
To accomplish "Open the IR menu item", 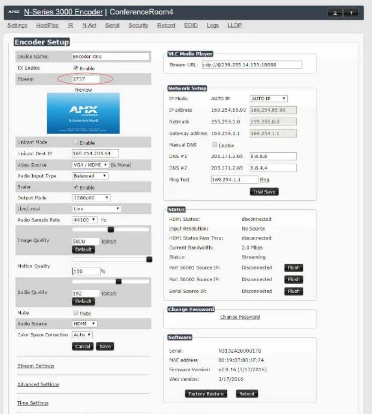I will (70, 26).
